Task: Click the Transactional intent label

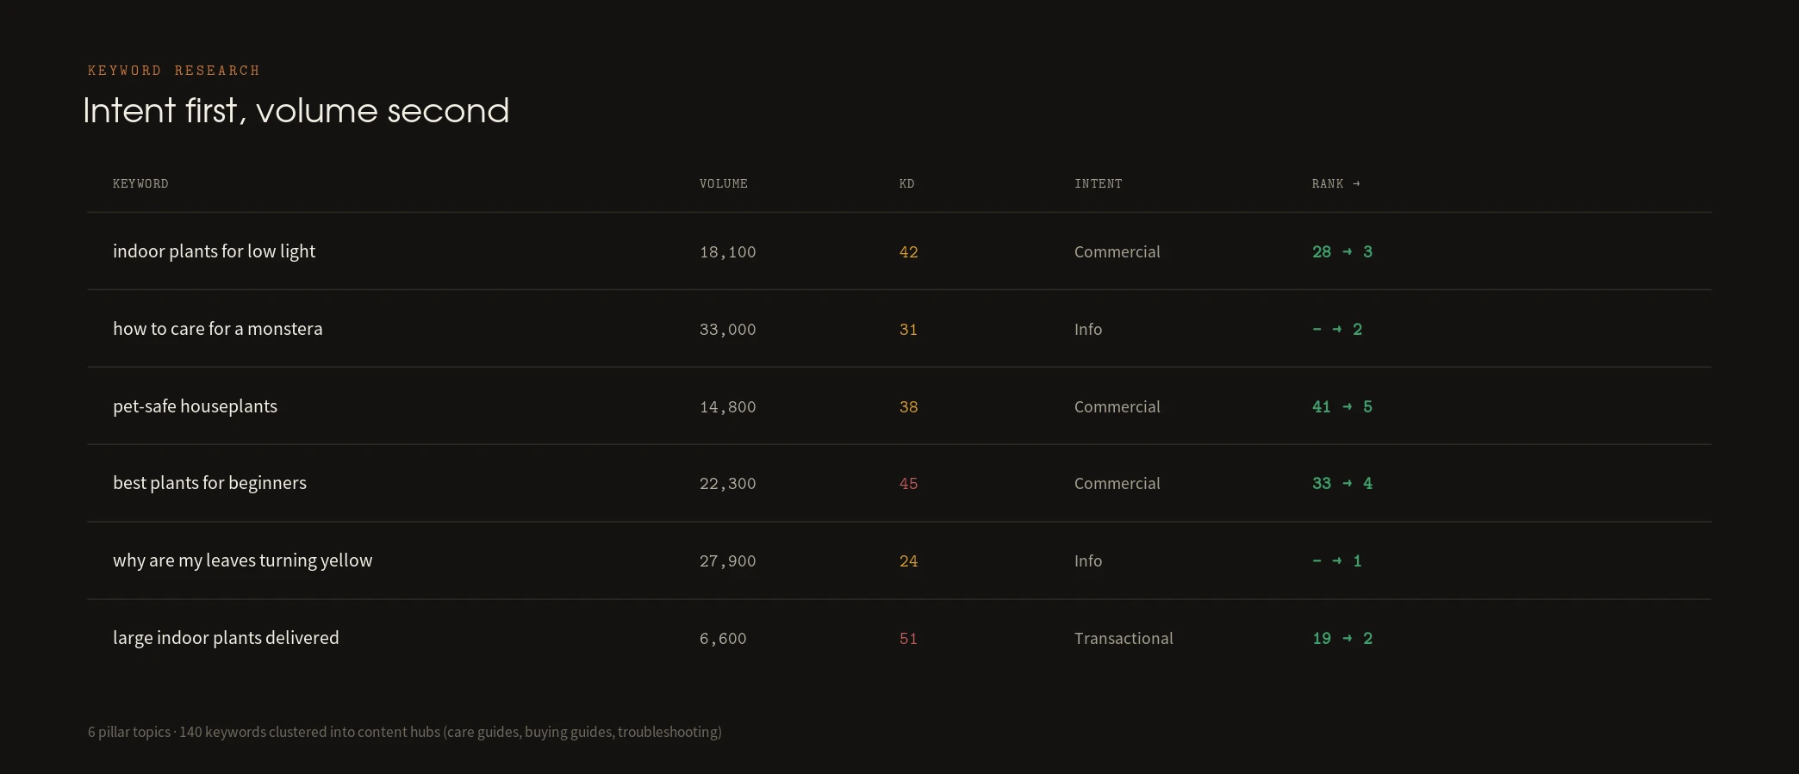Action: (1124, 638)
